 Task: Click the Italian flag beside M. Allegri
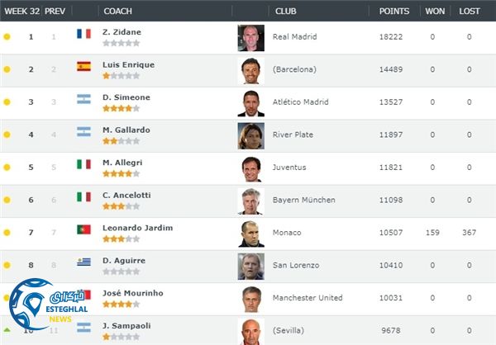[x=83, y=164]
